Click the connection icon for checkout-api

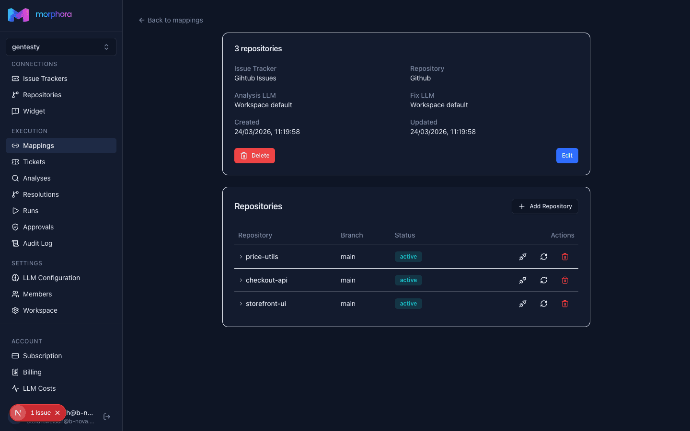523,280
